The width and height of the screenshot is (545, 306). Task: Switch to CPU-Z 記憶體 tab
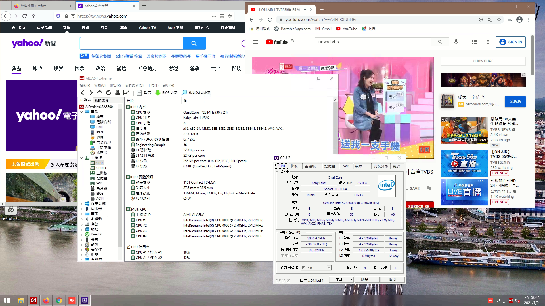(x=329, y=166)
